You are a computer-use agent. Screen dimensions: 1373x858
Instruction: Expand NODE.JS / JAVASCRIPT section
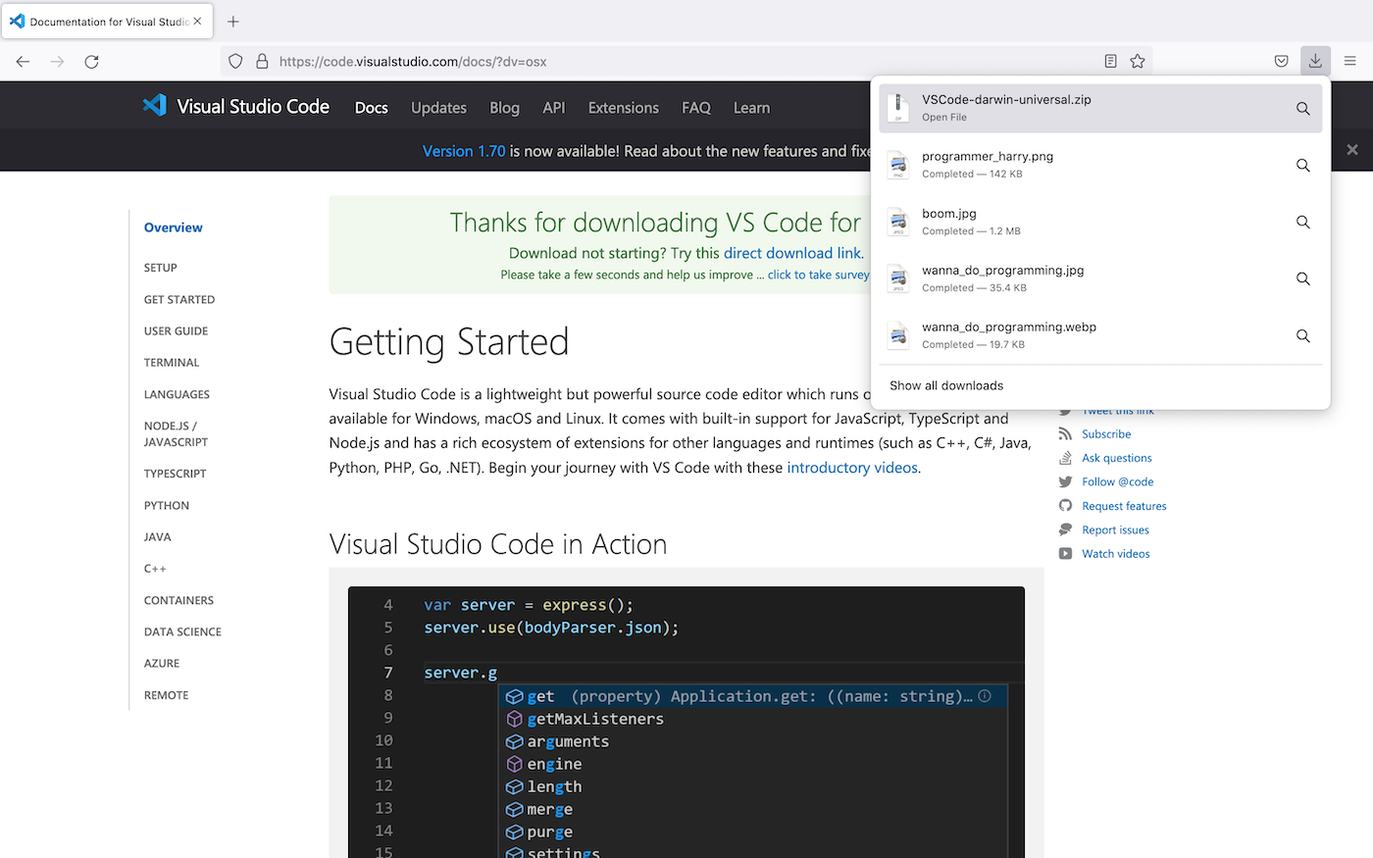coord(177,433)
